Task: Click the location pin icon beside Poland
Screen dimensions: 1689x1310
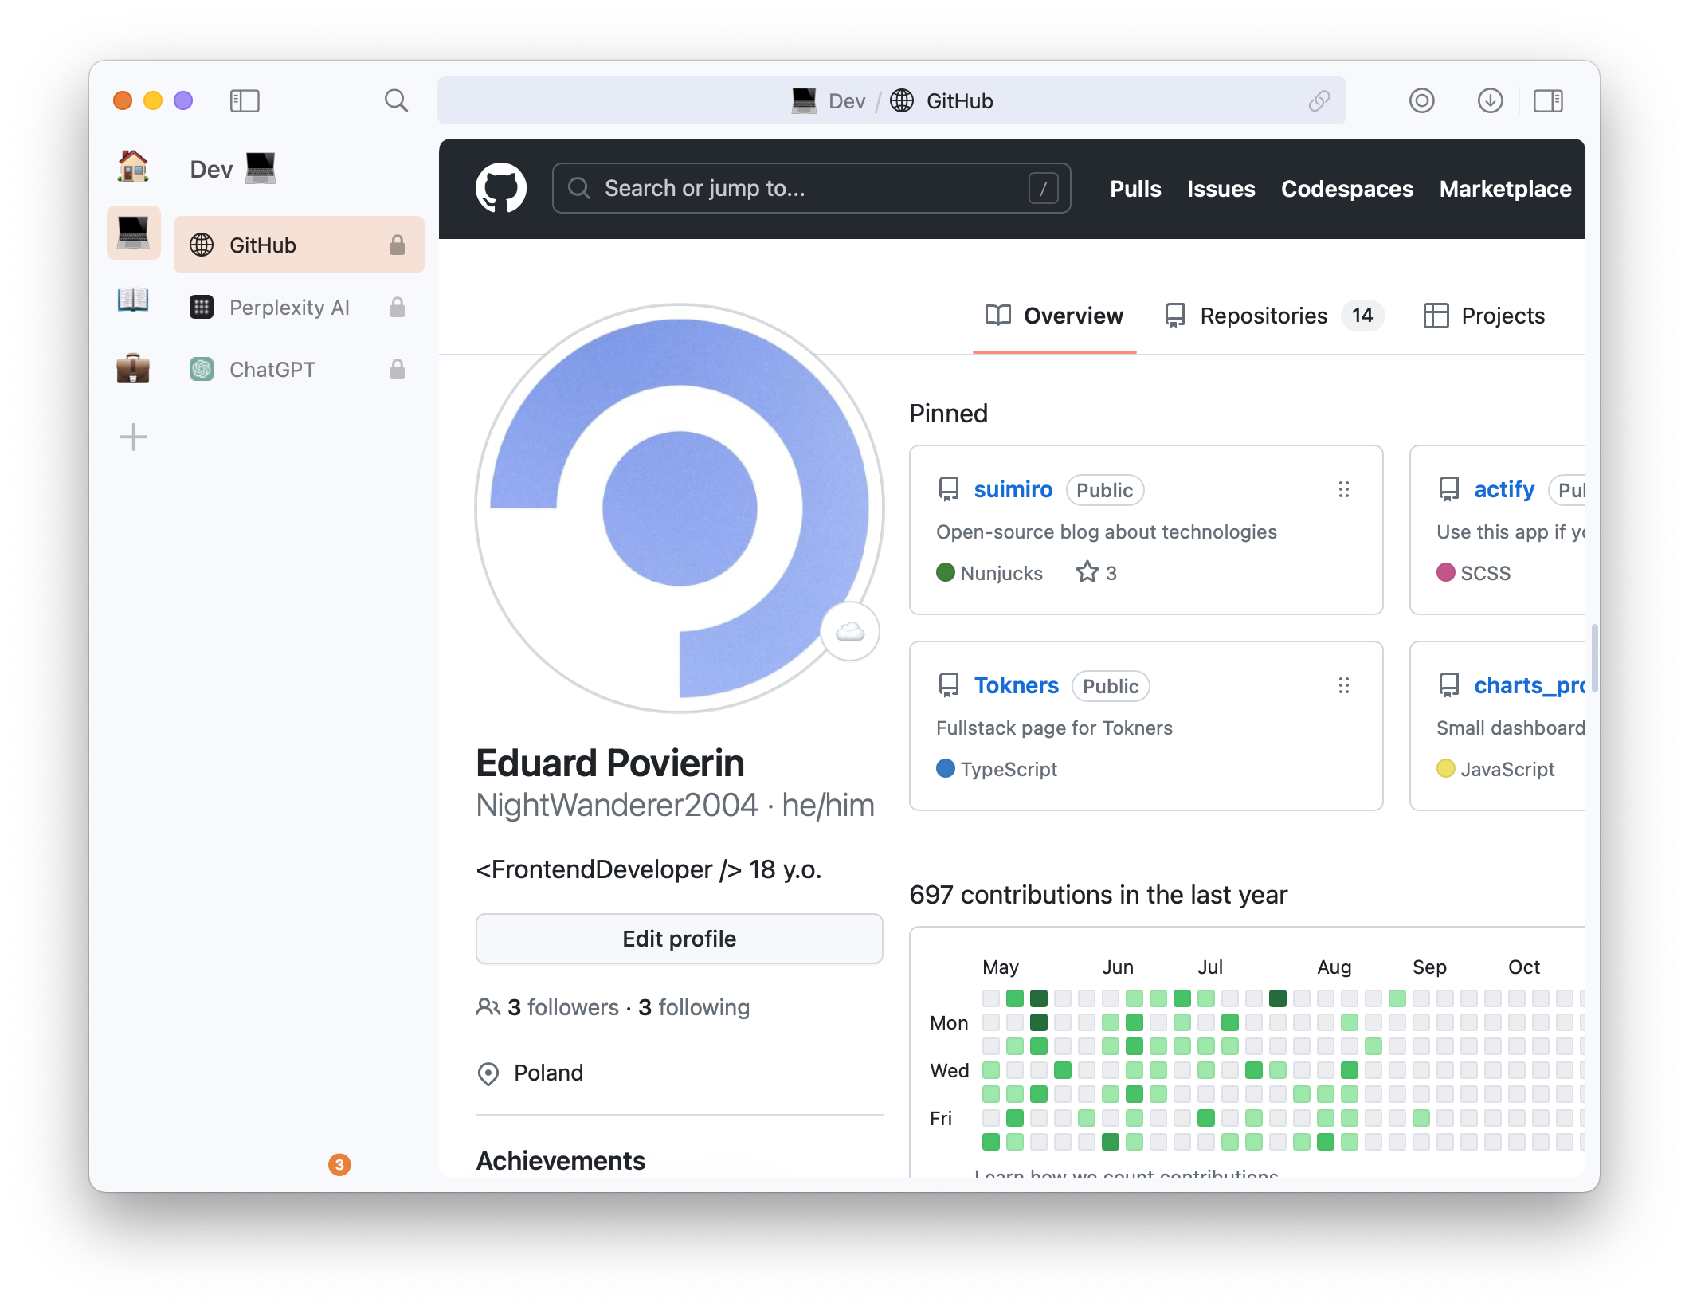Action: pyautogui.click(x=488, y=1074)
